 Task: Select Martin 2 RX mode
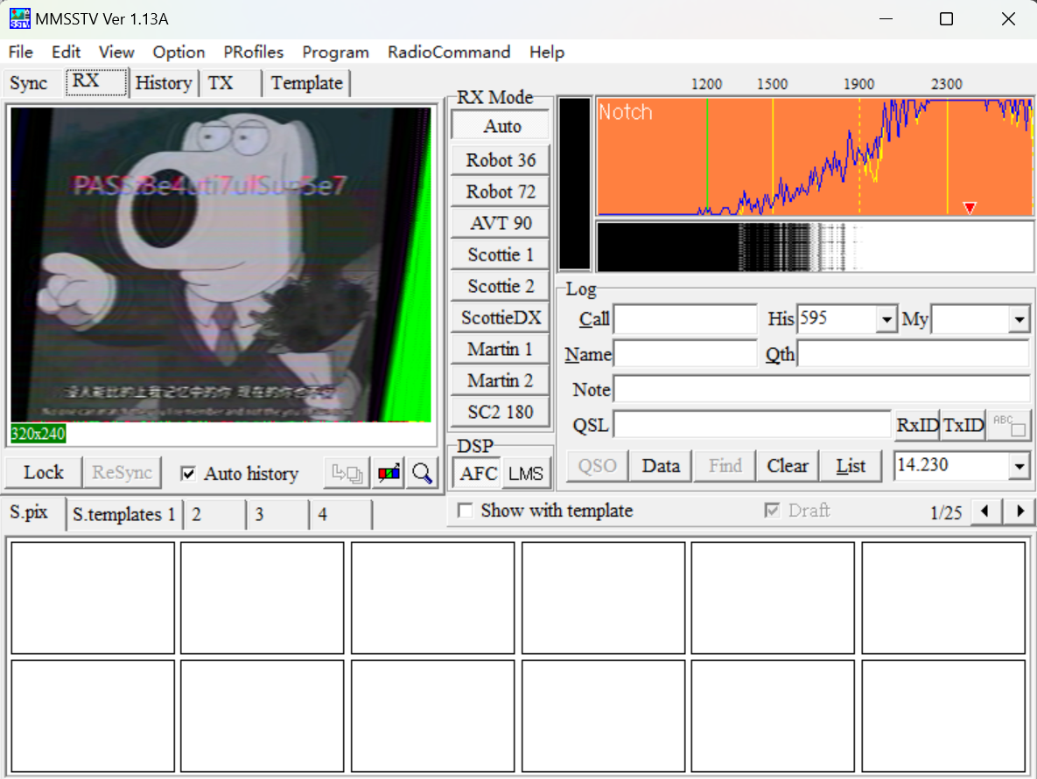tap(501, 380)
